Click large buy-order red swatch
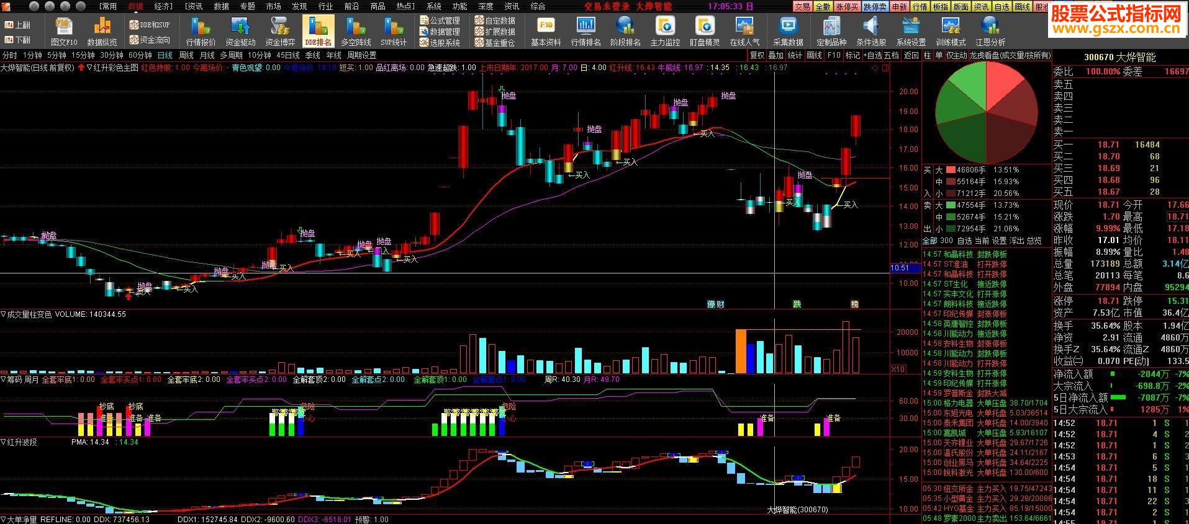This screenshot has height=524, width=1189. tap(950, 169)
